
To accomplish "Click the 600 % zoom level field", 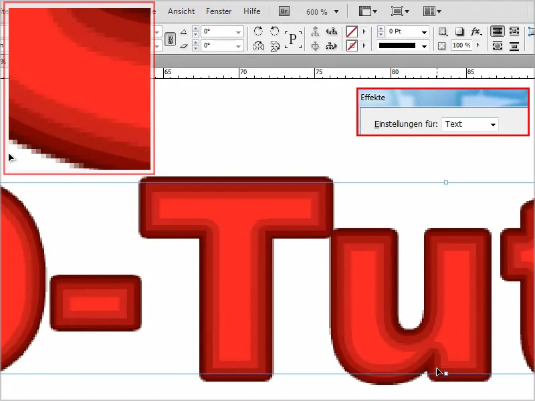I will tap(317, 12).
